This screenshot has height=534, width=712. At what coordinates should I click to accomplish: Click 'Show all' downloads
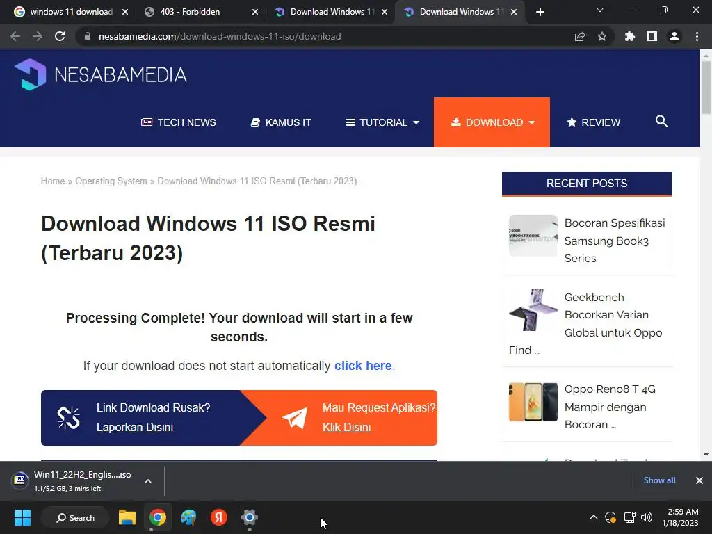(659, 480)
